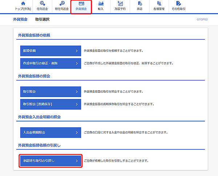Click the home icon for トップ(外為)
The width and height of the screenshot is (218, 176).
(23, 3)
